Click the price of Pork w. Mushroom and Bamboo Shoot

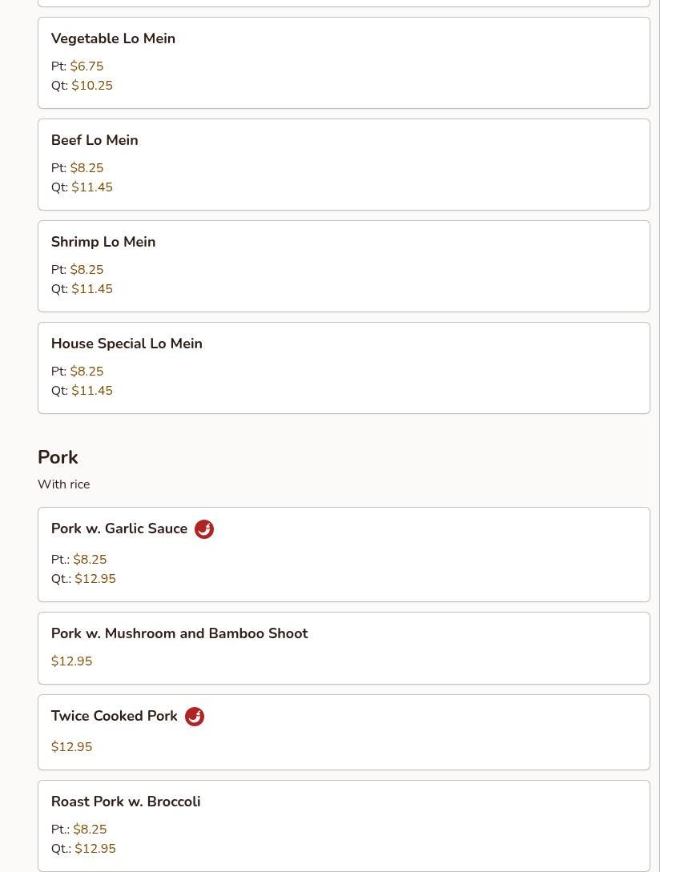coord(71,661)
